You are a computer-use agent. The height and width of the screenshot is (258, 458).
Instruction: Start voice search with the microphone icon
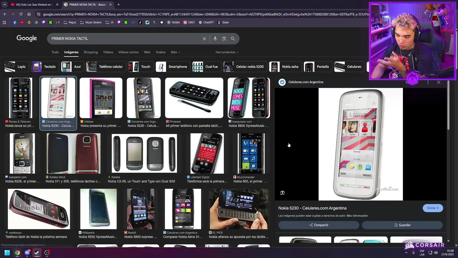pos(215,39)
